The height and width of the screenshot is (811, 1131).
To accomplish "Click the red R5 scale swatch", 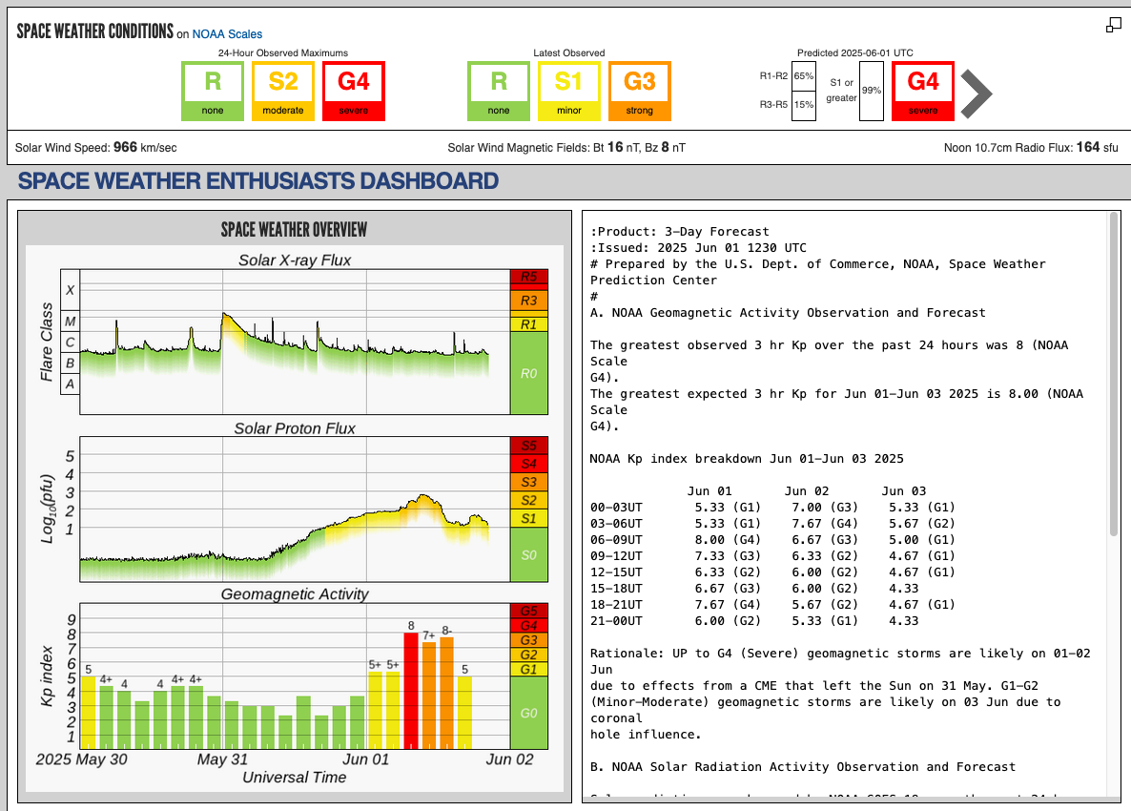I will coord(528,277).
